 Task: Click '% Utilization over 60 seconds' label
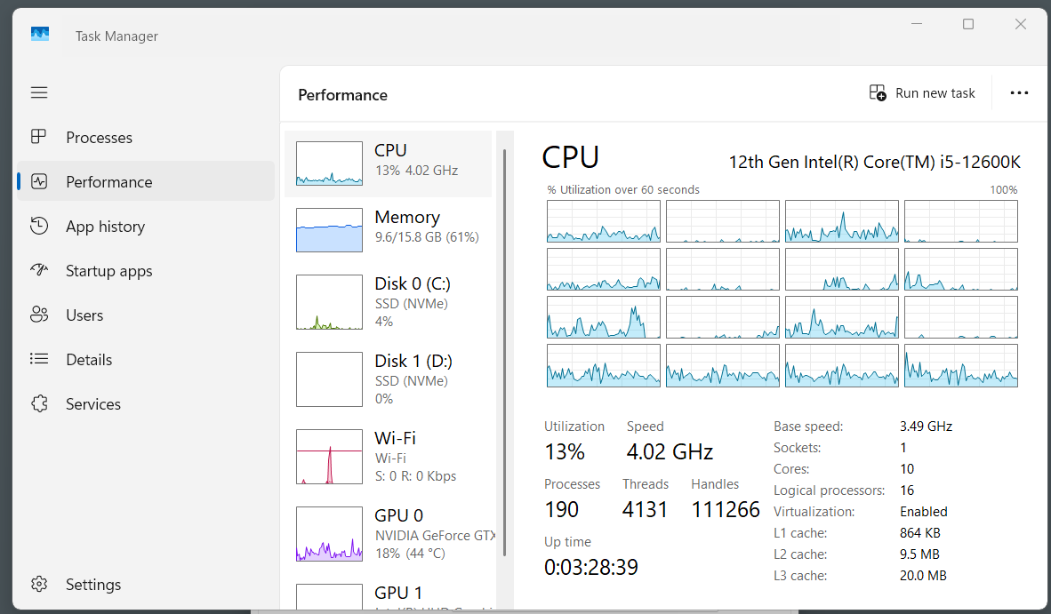pos(623,189)
